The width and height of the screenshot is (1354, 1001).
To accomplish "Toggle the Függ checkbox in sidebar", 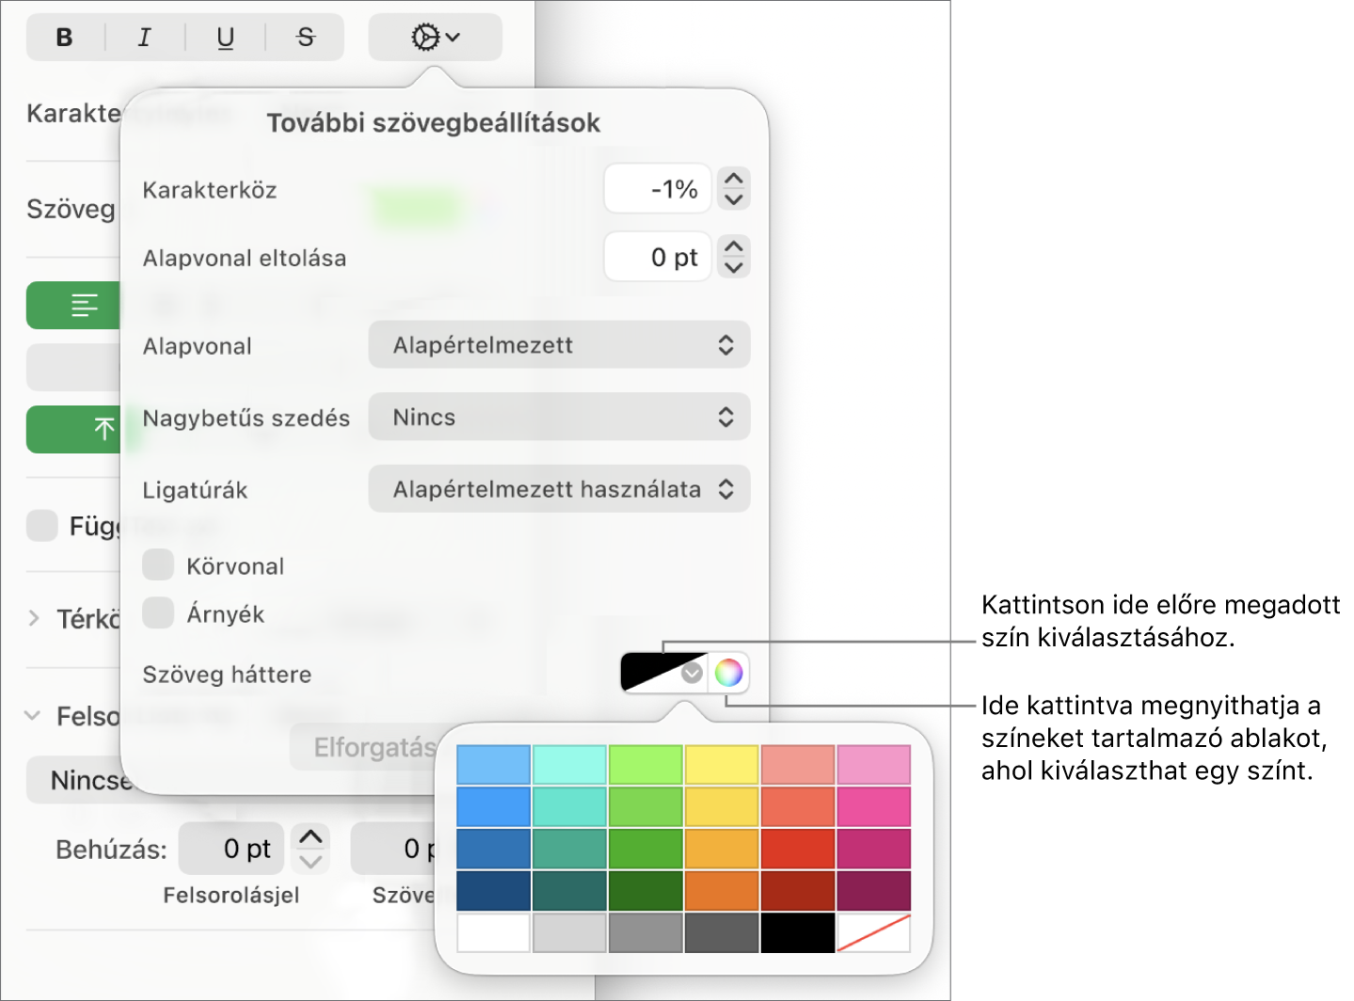I will click(42, 525).
